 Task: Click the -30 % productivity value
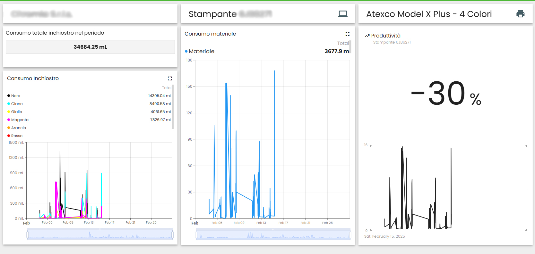[x=446, y=94]
